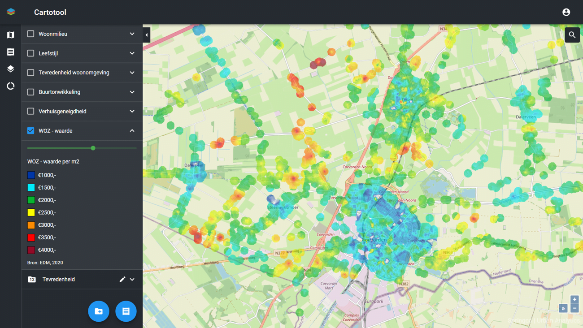
Task: Click the Europark label on the map
Action: pyautogui.click(x=374, y=302)
